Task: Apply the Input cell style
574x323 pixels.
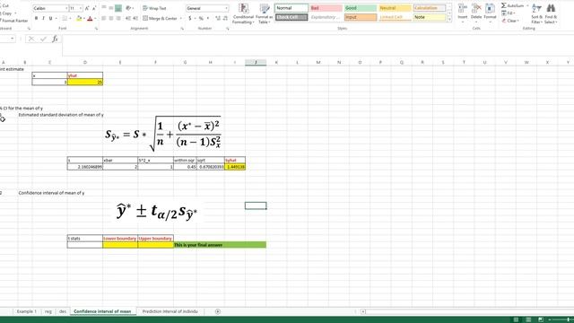Action: 361,17
